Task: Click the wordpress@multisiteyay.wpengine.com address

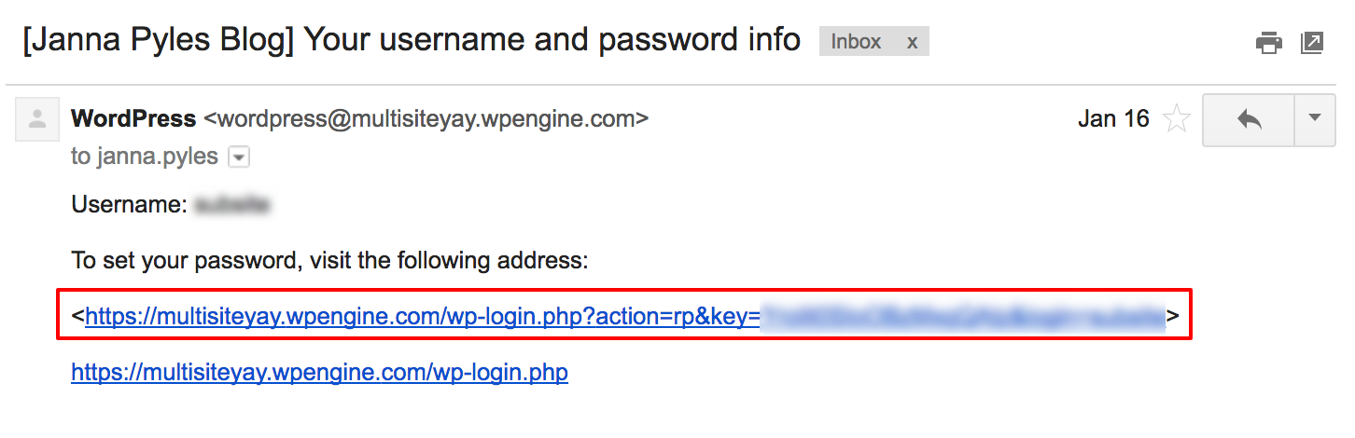Action: (x=426, y=119)
